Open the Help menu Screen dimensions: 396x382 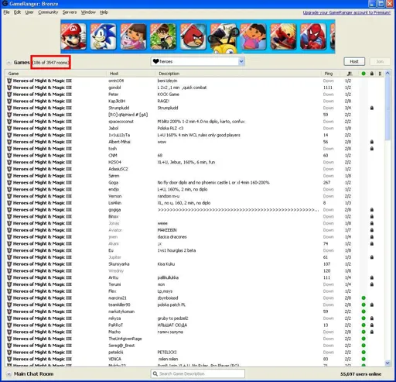click(104, 12)
